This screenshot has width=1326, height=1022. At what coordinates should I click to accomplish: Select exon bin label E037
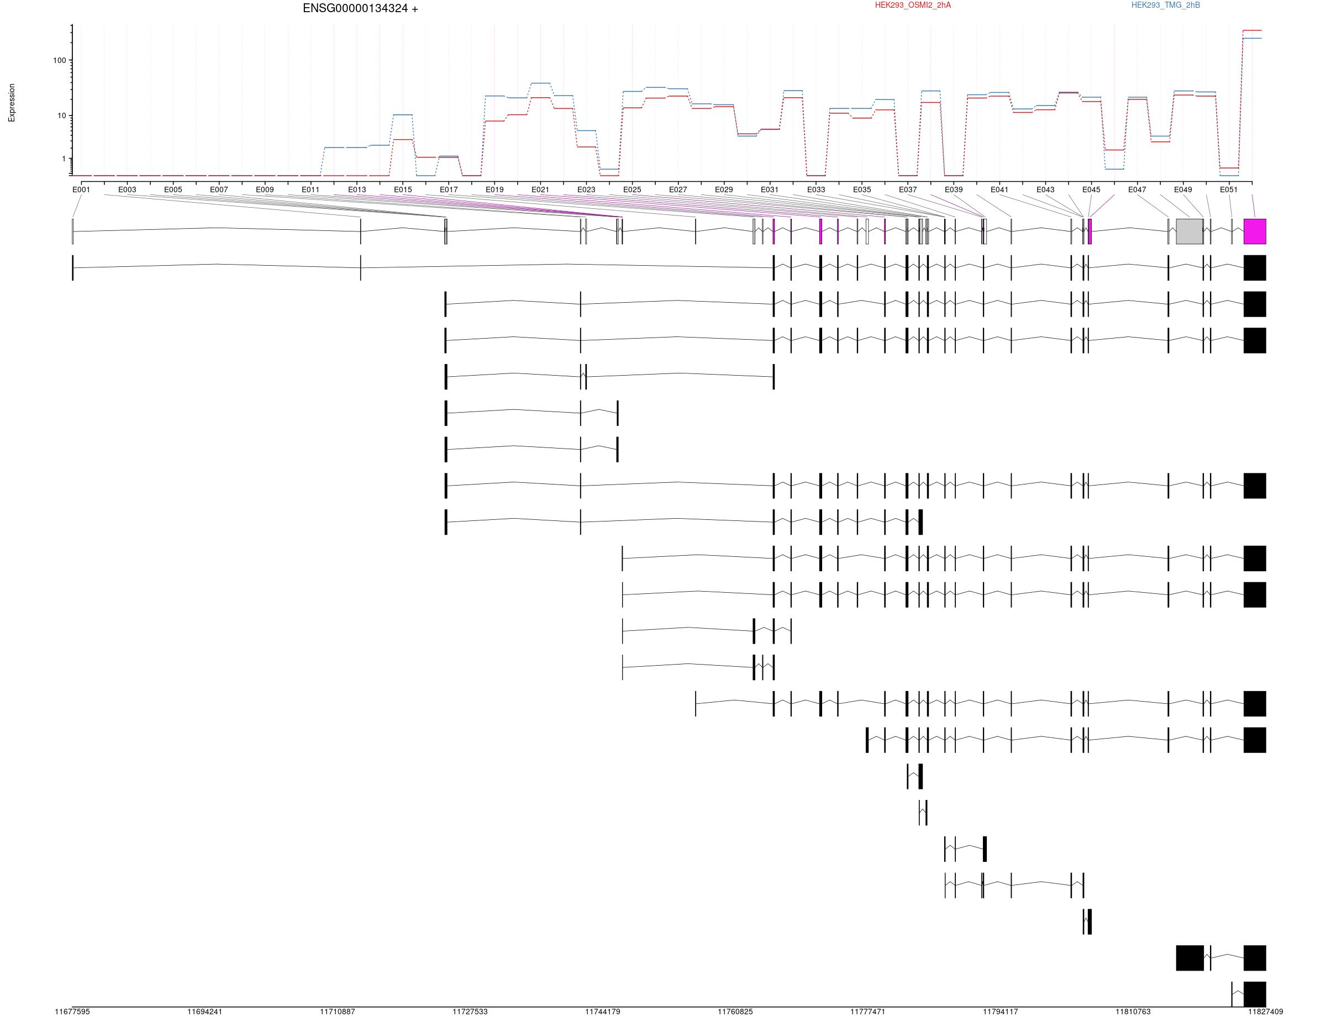pyautogui.click(x=908, y=189)
